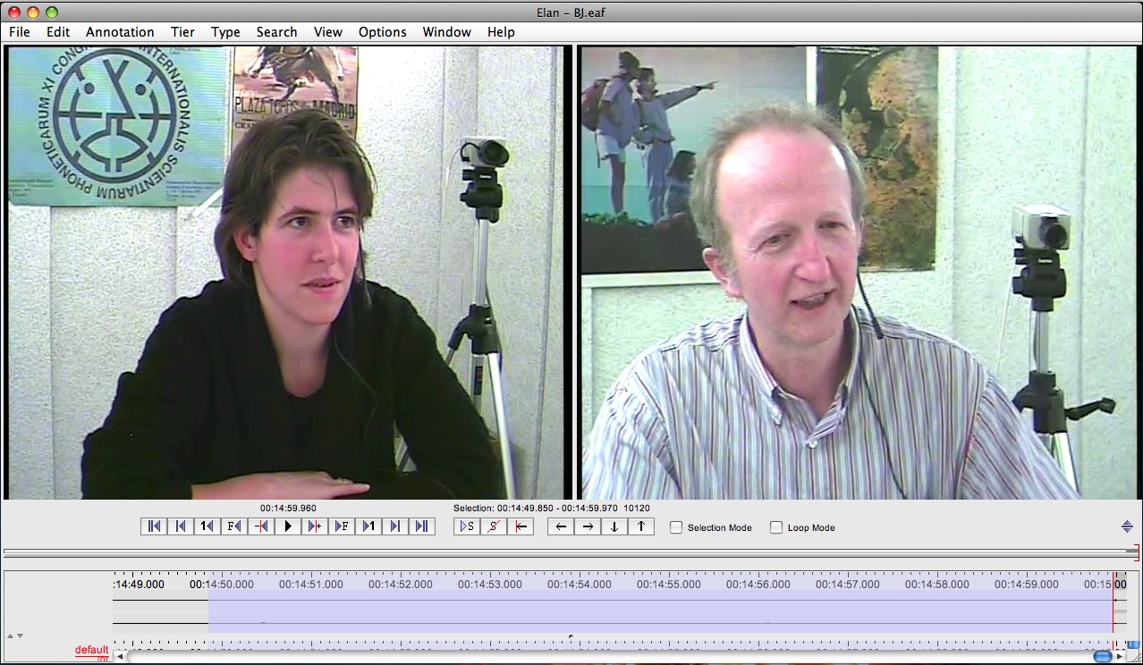Move to the annotation above with up arrow
This screenshot has height=665, width=1143.
tap(641, 526)
